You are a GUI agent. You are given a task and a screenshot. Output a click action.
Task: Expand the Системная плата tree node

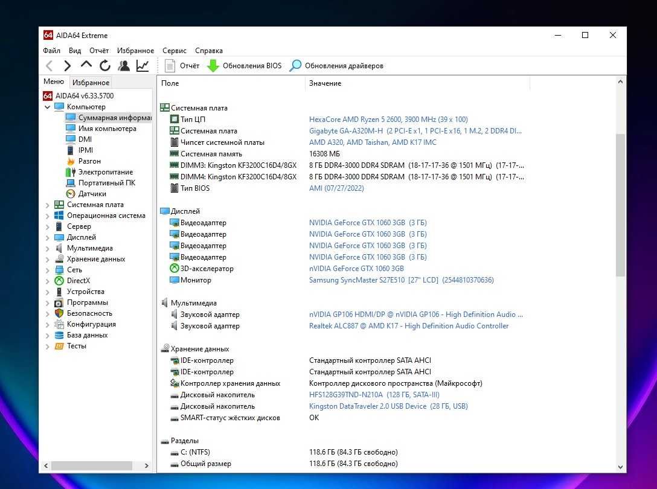(x=47, y=205)
